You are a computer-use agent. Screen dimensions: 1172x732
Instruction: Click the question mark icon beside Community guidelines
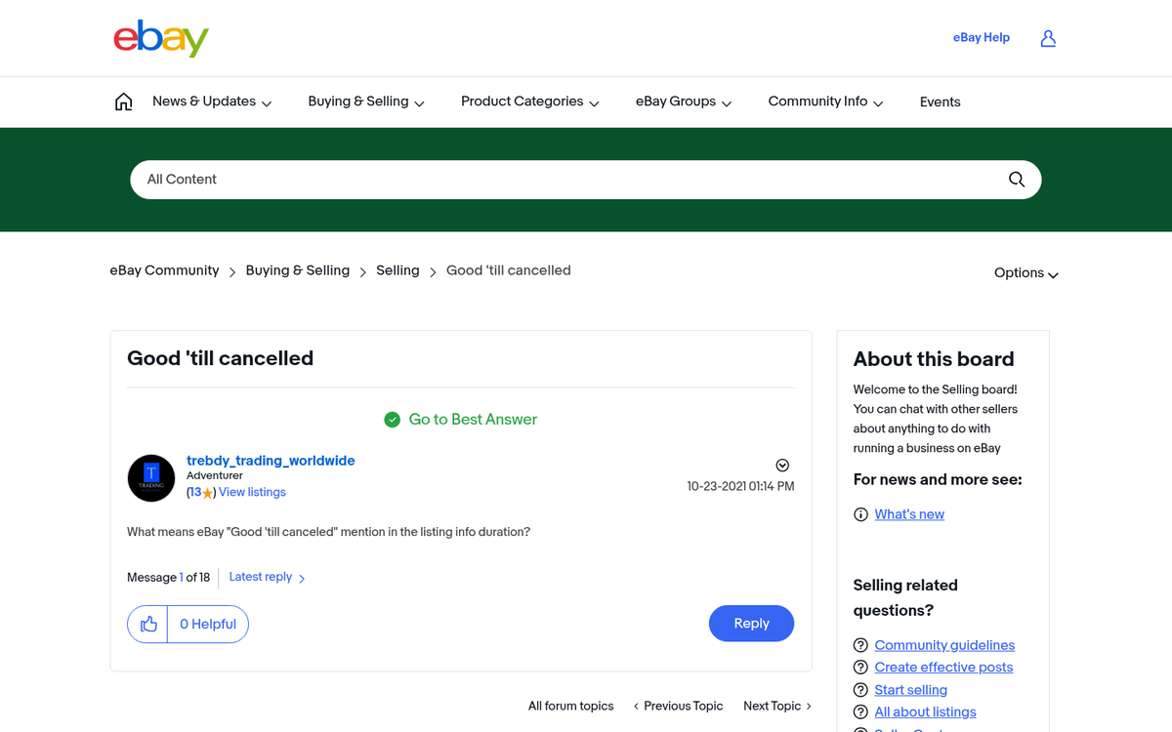(860, 645)
